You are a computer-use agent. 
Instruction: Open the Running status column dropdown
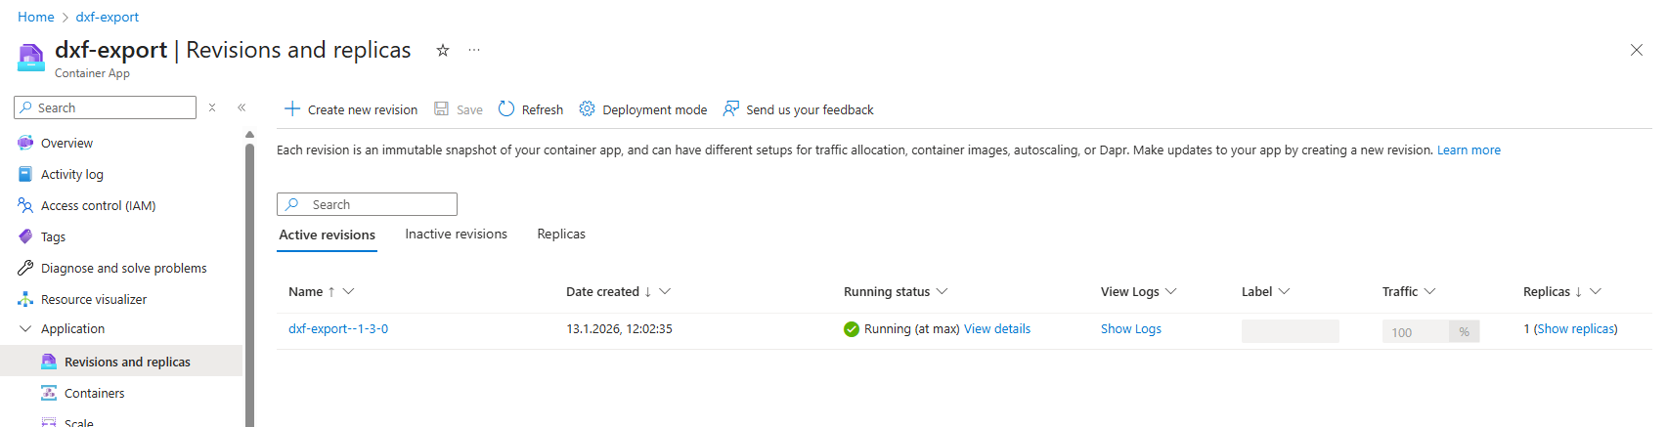coord(943,291)
